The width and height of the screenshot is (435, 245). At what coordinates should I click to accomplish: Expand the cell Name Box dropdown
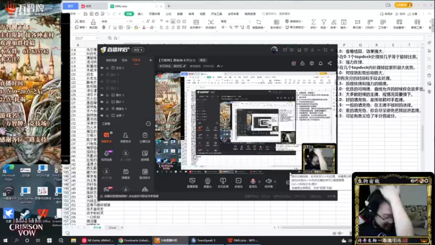click(96, 38)
